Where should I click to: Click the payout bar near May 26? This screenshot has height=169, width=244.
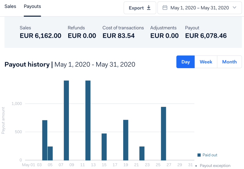click(163, 133)
